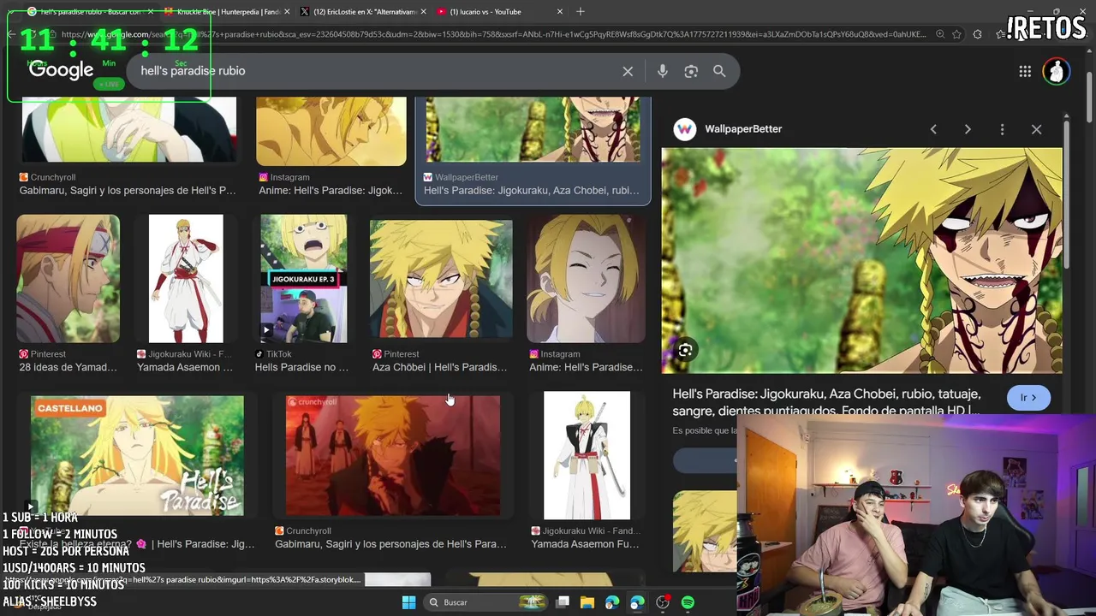Go to the Google logo homepage
Viewport: 1096px width, 616px height.
[x=61, y=70]
